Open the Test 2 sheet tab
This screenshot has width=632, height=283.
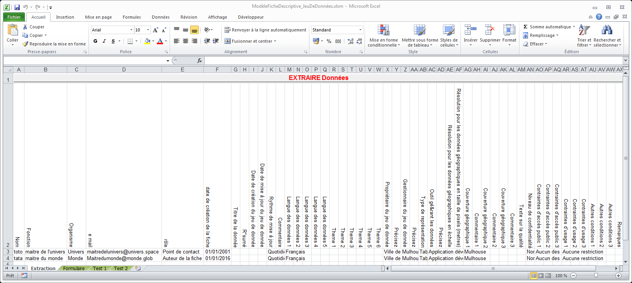click(x=121, y=268)
